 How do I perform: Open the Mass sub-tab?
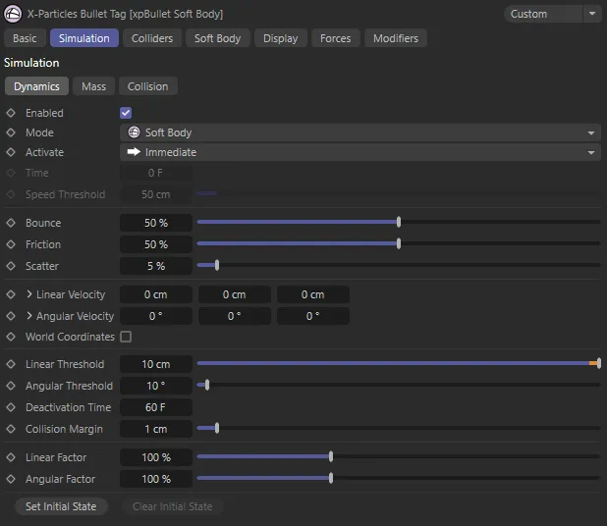pos(94,86)
